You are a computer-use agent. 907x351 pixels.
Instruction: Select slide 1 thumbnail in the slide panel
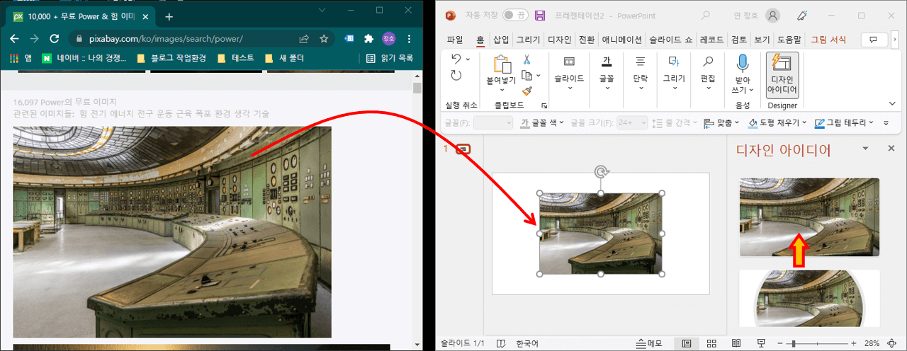pos(463,149)
